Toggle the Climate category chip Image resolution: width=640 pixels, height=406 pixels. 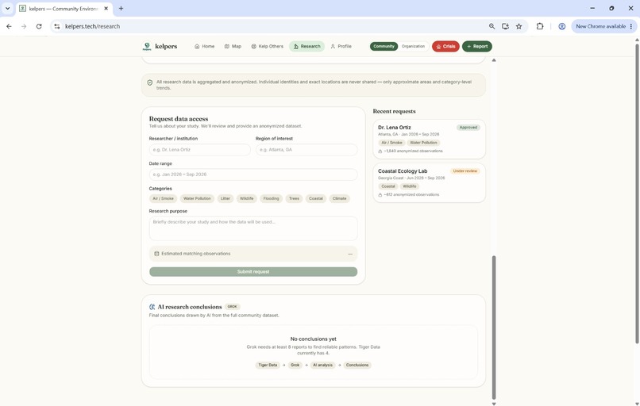pyautogui.click(x=339, y=198)
